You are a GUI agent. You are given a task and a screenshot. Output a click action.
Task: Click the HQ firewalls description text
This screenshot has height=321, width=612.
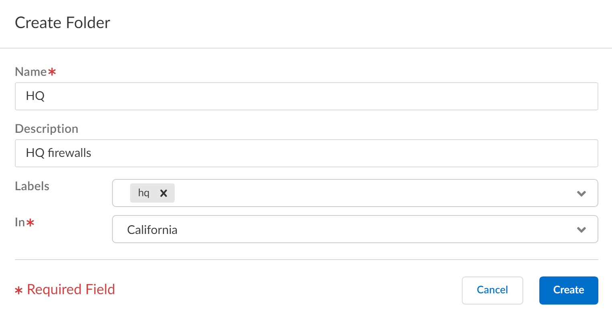[58, 153]
